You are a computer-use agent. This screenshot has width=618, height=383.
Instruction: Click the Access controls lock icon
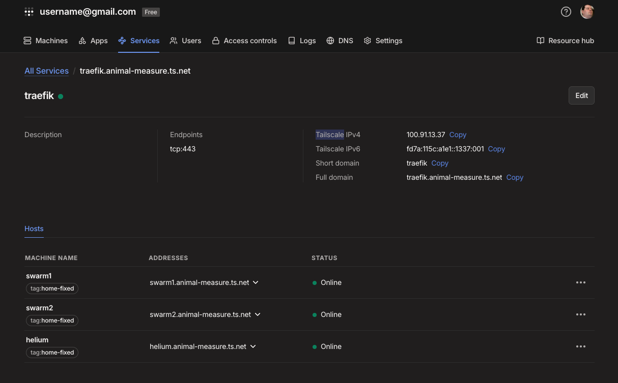pos(216,41)
